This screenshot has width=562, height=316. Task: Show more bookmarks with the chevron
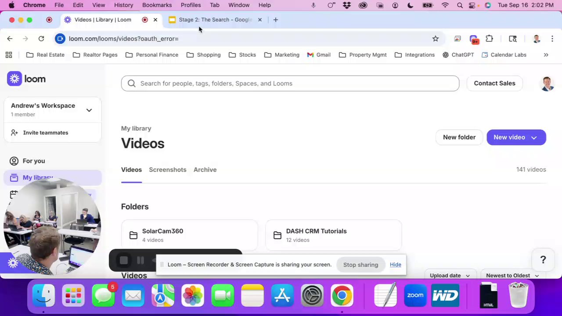pos(546,55)
